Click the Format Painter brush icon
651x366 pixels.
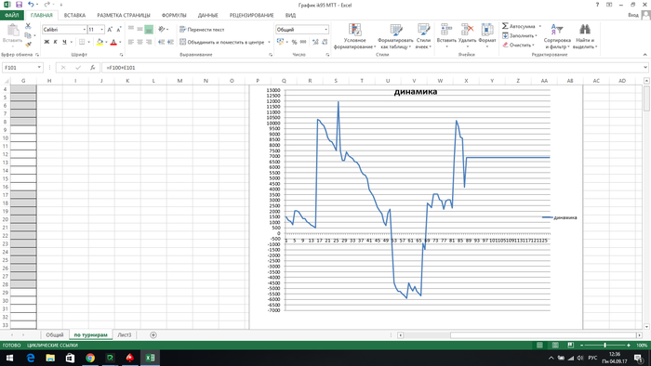point(28,45)
